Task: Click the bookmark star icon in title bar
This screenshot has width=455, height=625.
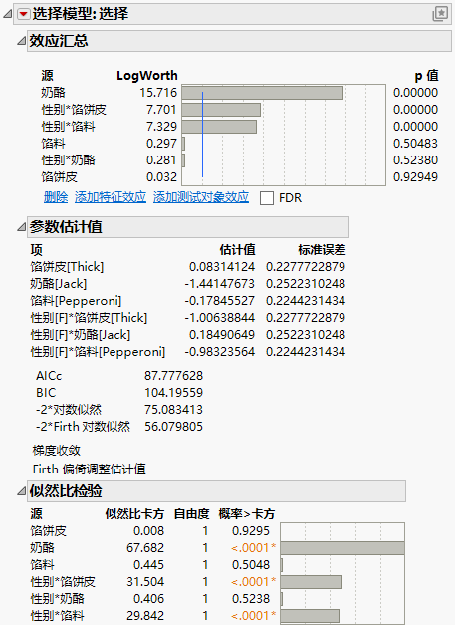Action: tap(440, 14)
